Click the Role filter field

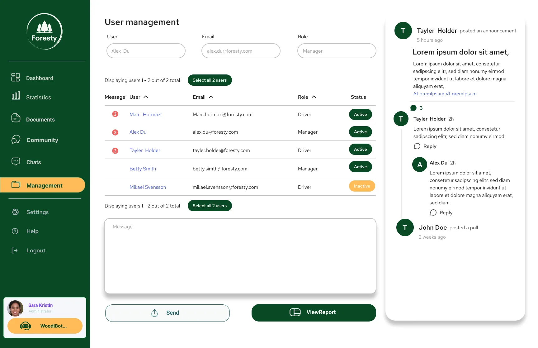pyautogui.click(x=337, y=51)
